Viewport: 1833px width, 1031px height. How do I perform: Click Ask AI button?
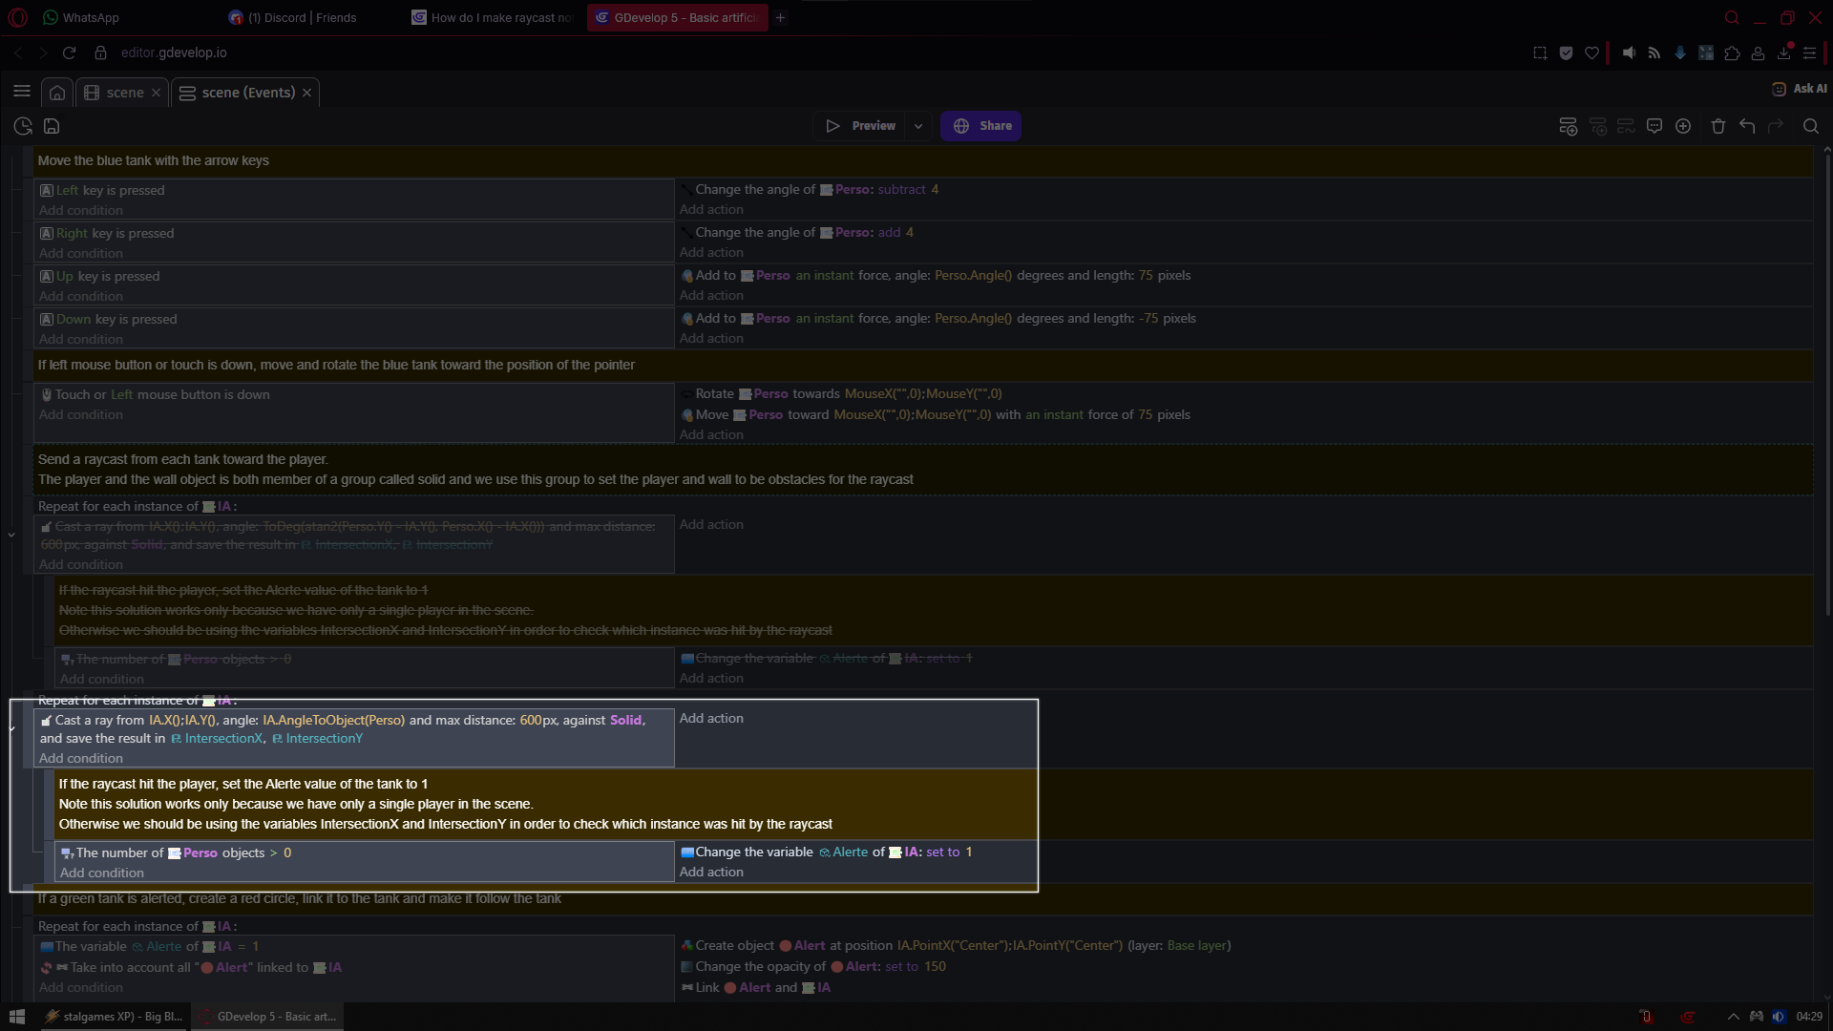point(1800,89)
